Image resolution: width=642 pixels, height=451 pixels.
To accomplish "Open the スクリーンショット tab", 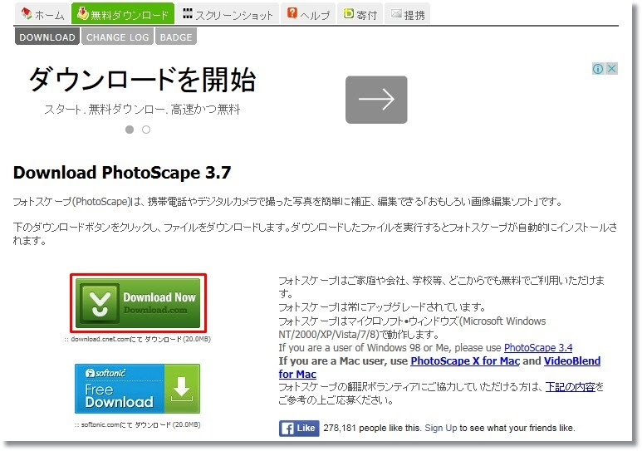I will (x=228, y=13).
